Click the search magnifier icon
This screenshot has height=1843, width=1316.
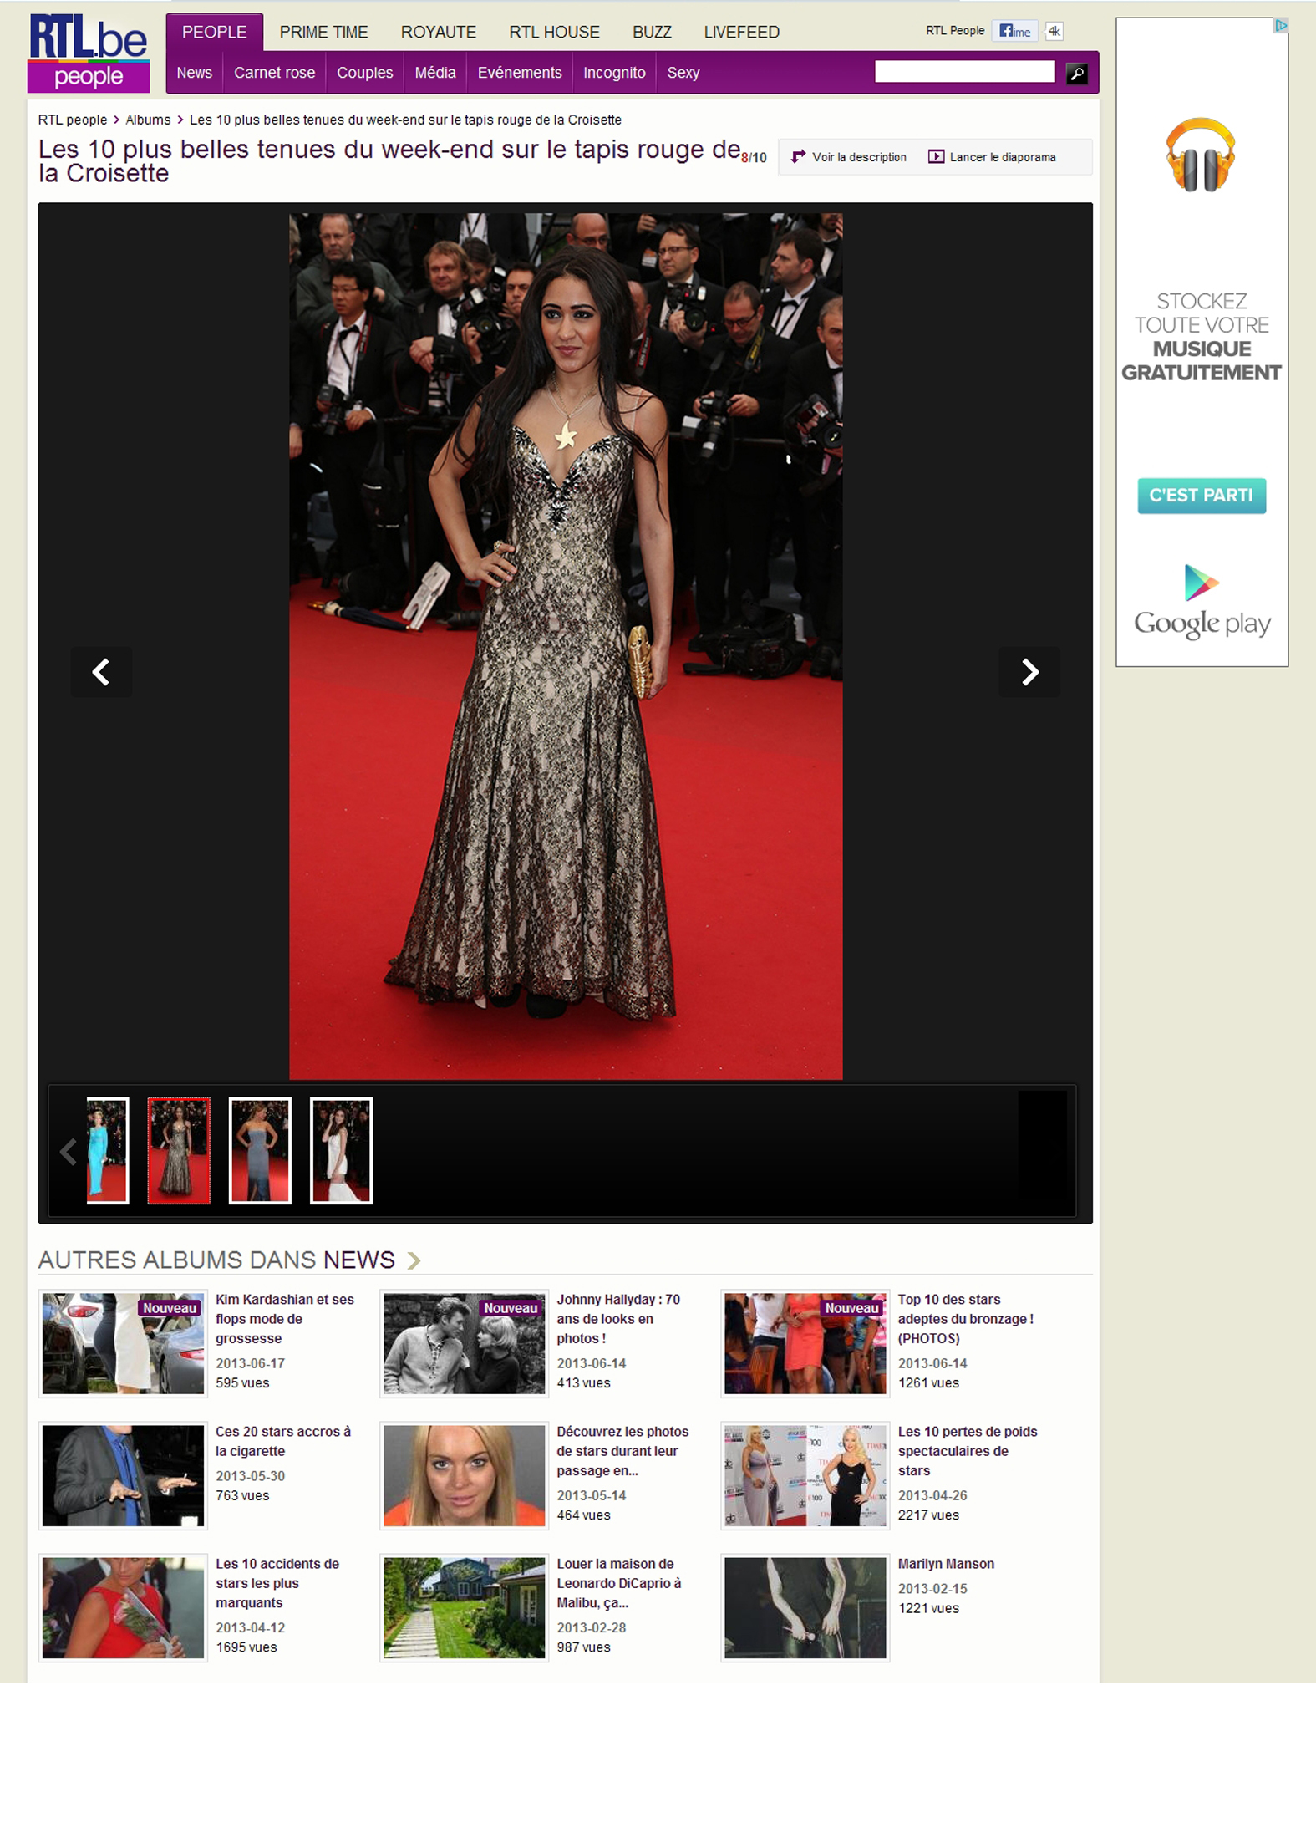point(1077,74)
